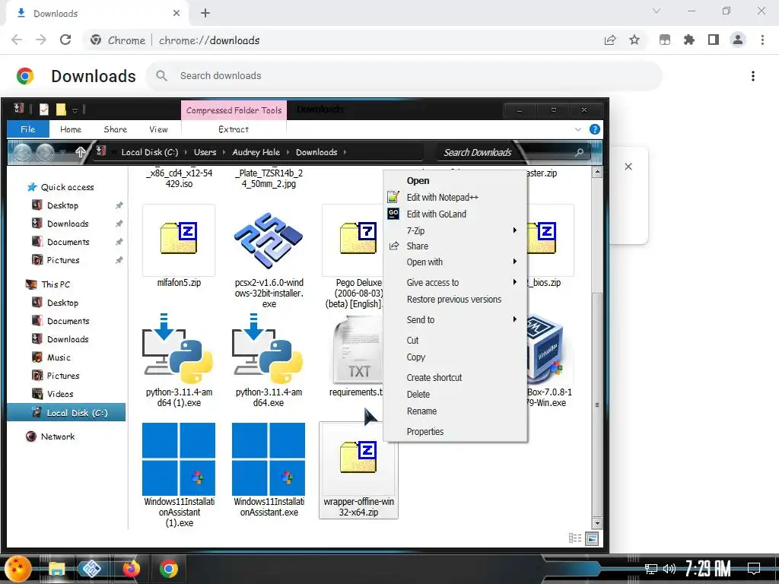Screen dimensions: 779x584
Task: Expand breadcrumb arrow after Users
Action: coord(224,152)
